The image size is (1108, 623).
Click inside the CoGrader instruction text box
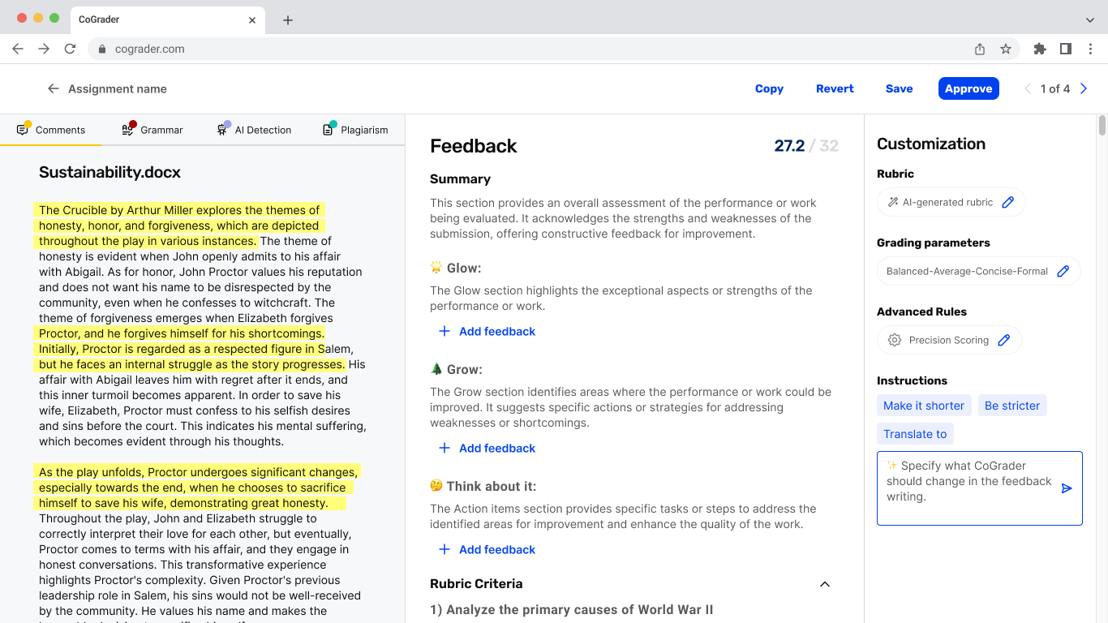965,481
